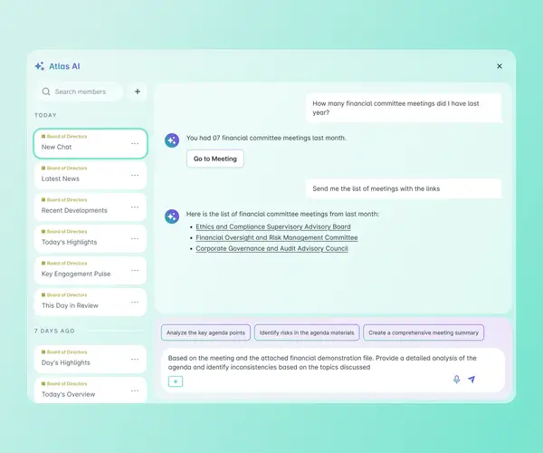This screenshot has height=453, width=543.
Task: Click the message about financial committee meetings last year
Action: coord(404,108)
